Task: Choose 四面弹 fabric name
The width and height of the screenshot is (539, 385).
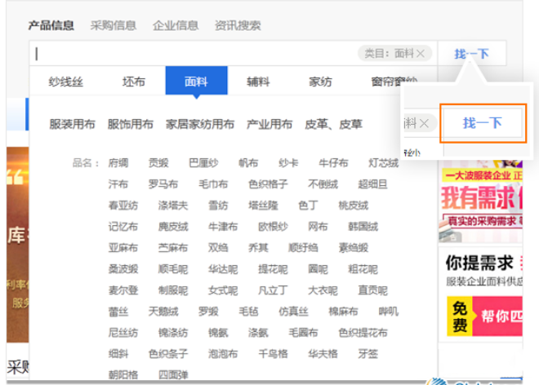Action: click(173, 374)
